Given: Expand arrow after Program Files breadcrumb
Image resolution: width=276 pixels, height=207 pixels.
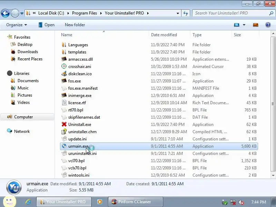Looking at the screenshot, I should 101,13.
